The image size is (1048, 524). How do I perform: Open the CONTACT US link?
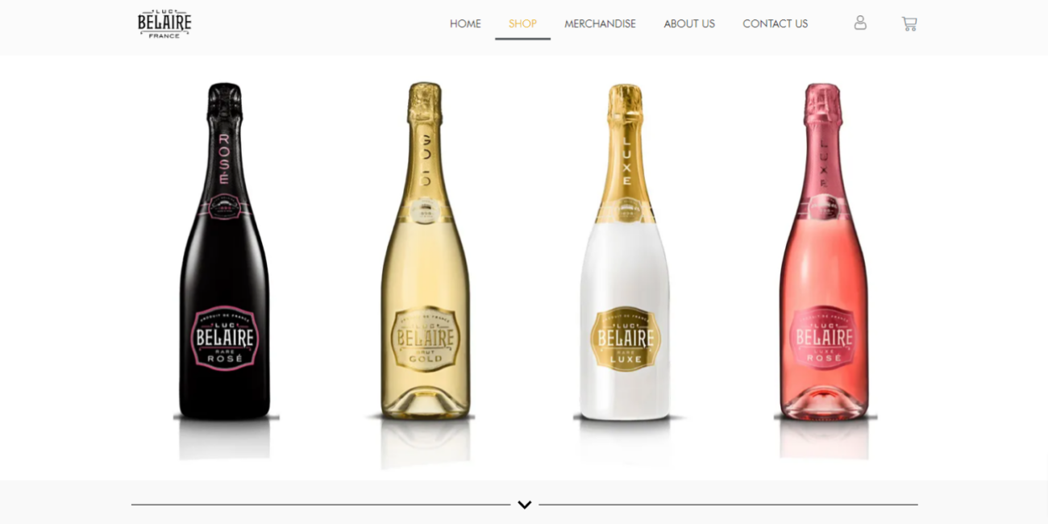coord(775,23)
